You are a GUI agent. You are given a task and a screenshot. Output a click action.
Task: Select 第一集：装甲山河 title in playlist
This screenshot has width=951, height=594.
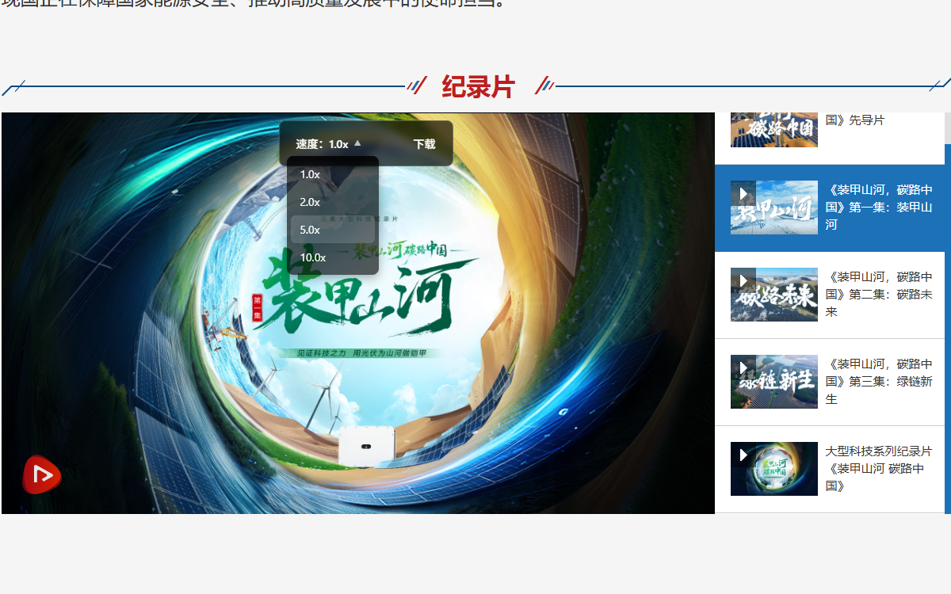pos(878,207)
